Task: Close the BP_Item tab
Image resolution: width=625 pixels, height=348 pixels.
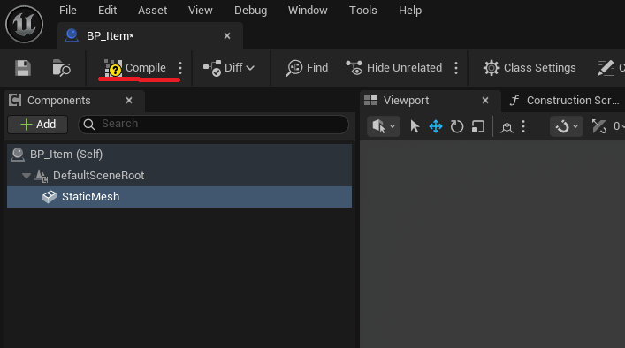Action: tap(227, 36)
